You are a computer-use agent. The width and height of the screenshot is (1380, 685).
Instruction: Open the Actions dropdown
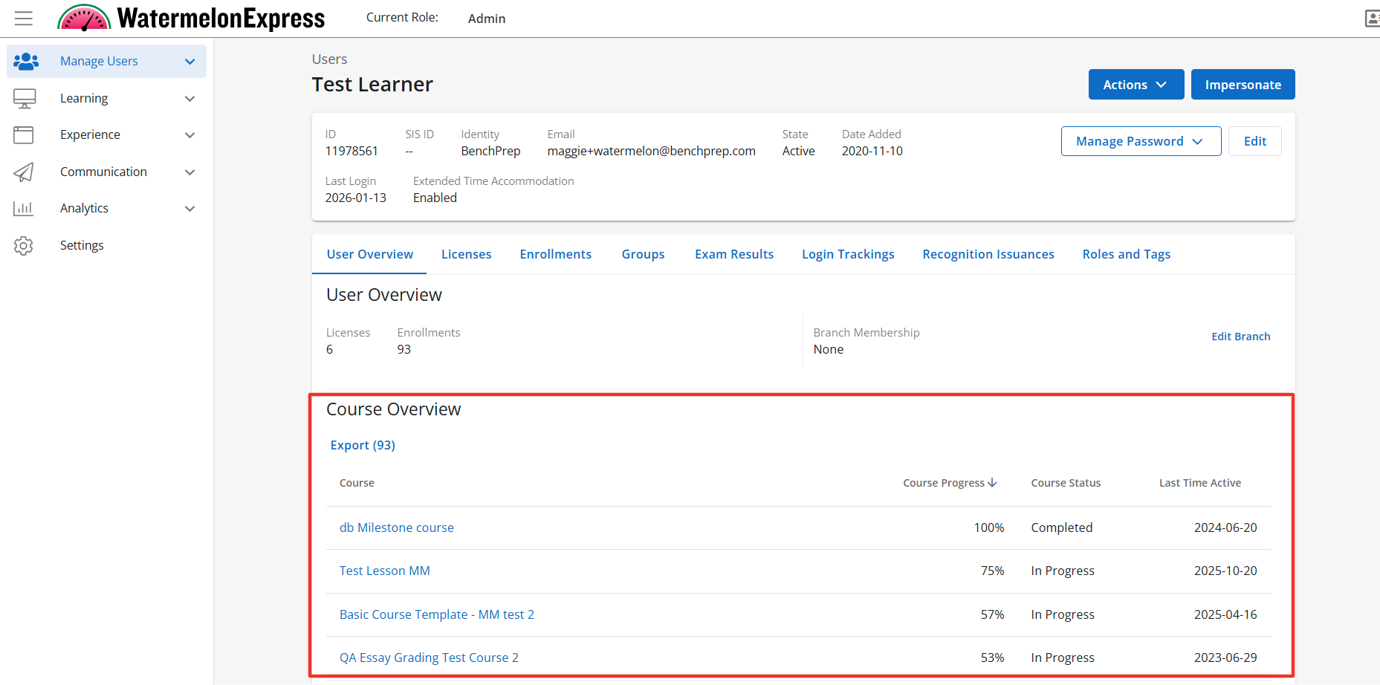point(1136,85)
